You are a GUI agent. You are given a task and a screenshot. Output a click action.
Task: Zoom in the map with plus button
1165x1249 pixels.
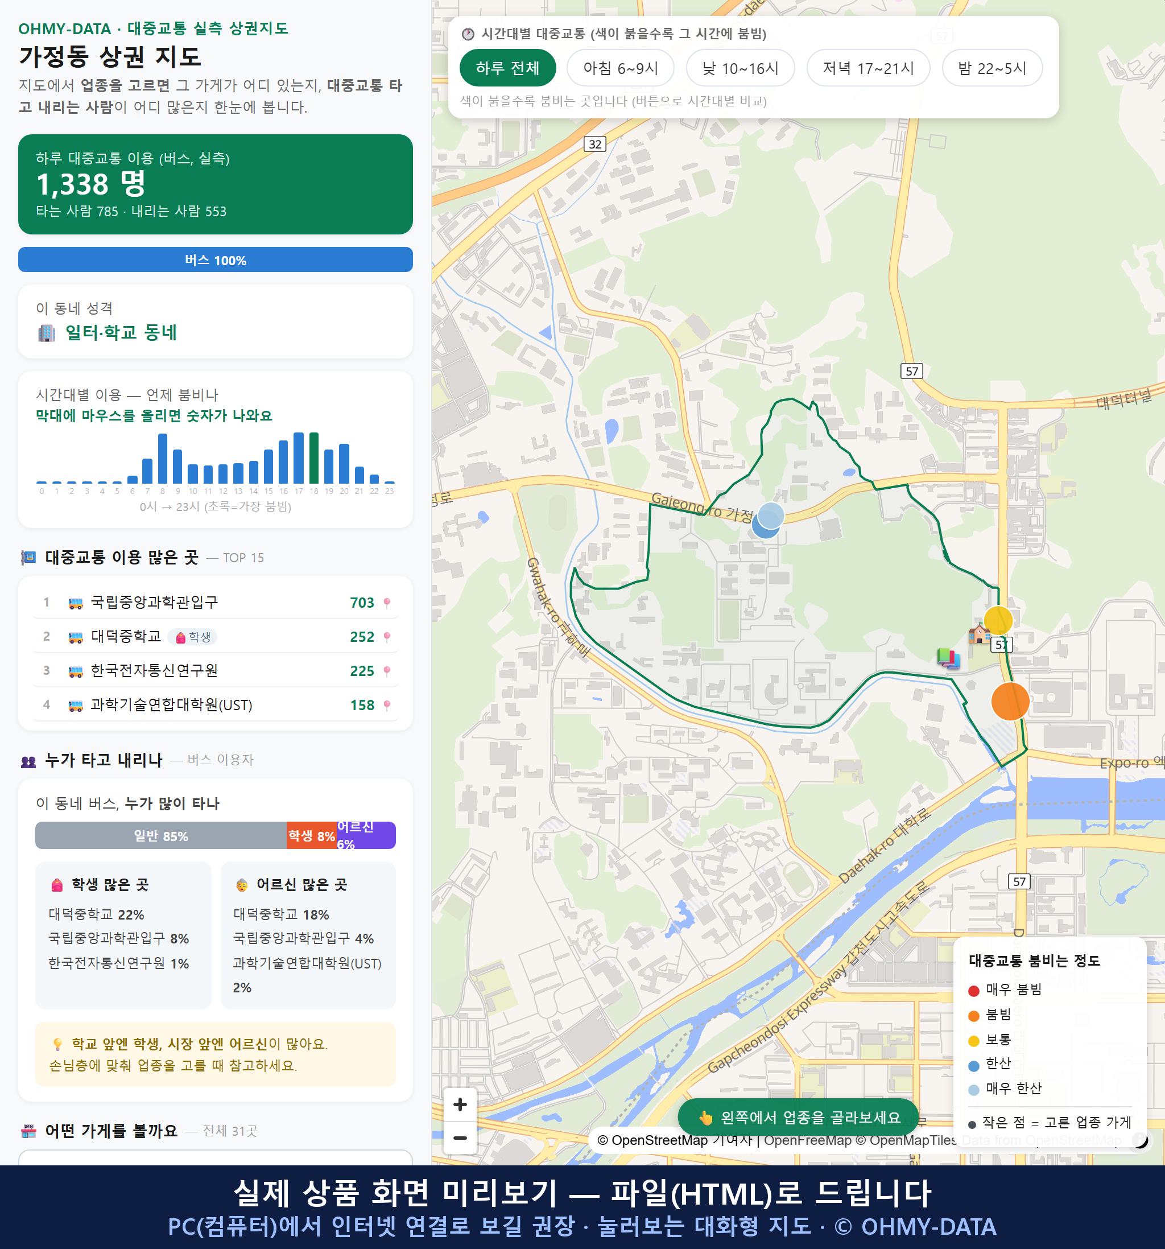460,1104
